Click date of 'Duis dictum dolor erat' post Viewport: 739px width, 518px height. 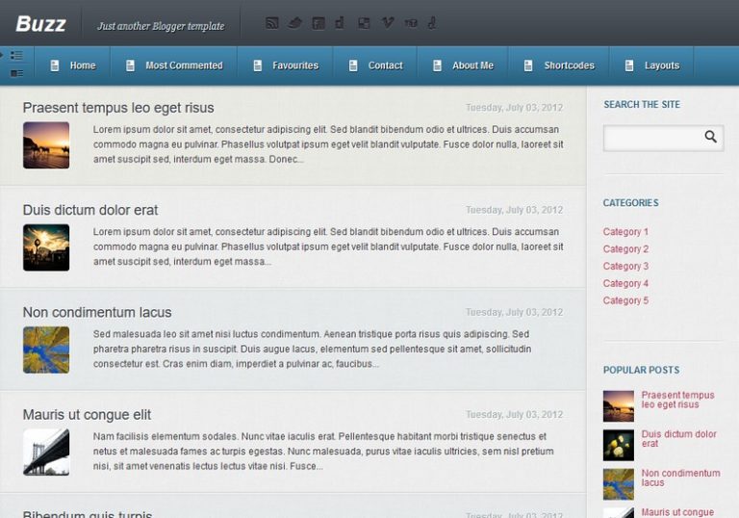[x=514, y=210]
